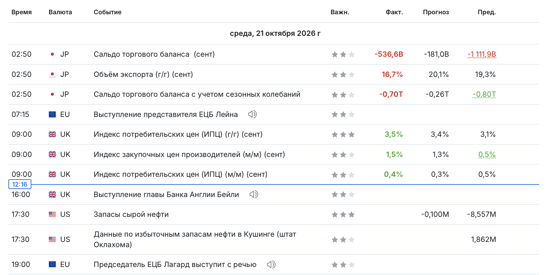Click UK flag beside ИПЦ (г/г) event
Image resolution: width=551 pixels, height=275 pixels.
coord(52,134)
